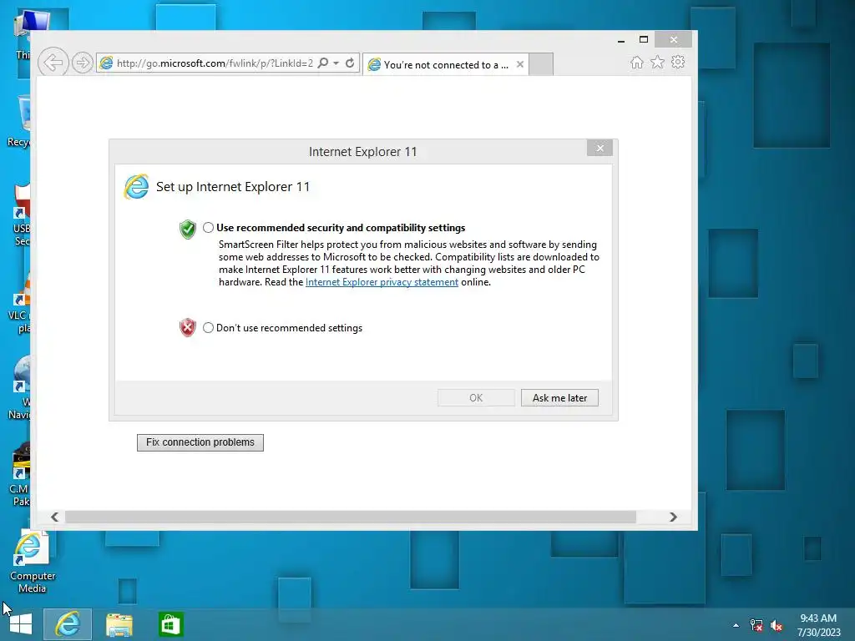Screen dimensions: 855x641
Task: Click the muted volume tray icon
Action: pos(777,625)
